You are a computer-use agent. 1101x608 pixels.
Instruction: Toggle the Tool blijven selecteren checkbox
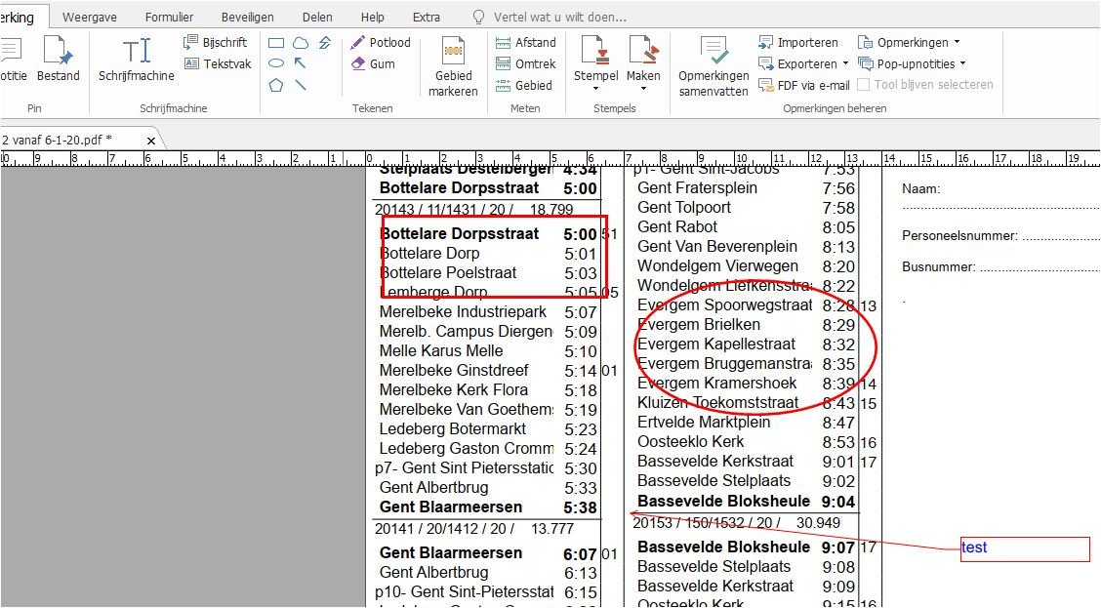[x=863, y=85]
